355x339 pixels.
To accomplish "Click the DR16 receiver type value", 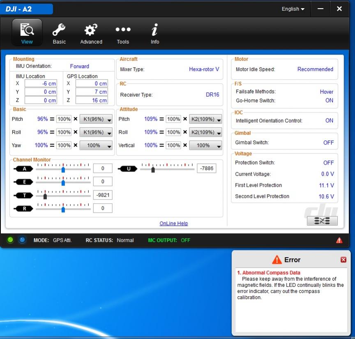I will pos(212,95).
